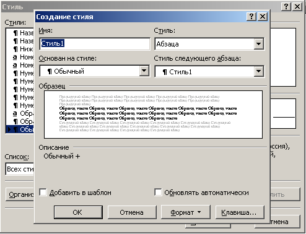
Task: Click the Организатор button at bottom left
Action: pos(20,194)
